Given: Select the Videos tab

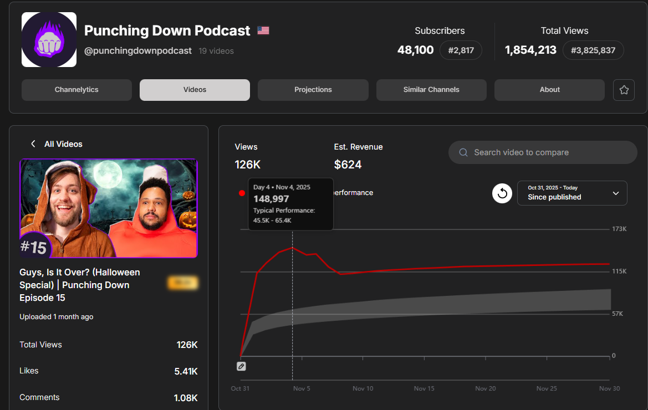Looking at the screenshot, I should point(195,90).
